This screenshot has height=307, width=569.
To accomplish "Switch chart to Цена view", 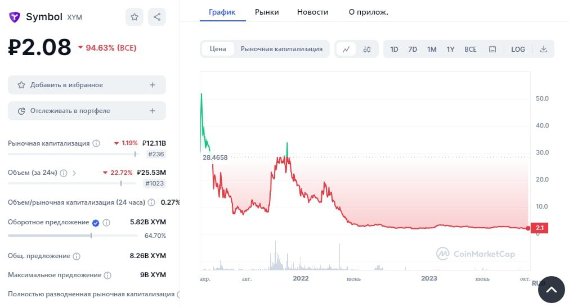I will pyautogui.click(x=218, y=49).
